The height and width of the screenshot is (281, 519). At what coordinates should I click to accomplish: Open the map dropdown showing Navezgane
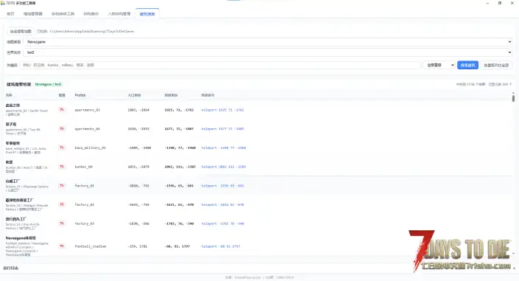[268, 42]
